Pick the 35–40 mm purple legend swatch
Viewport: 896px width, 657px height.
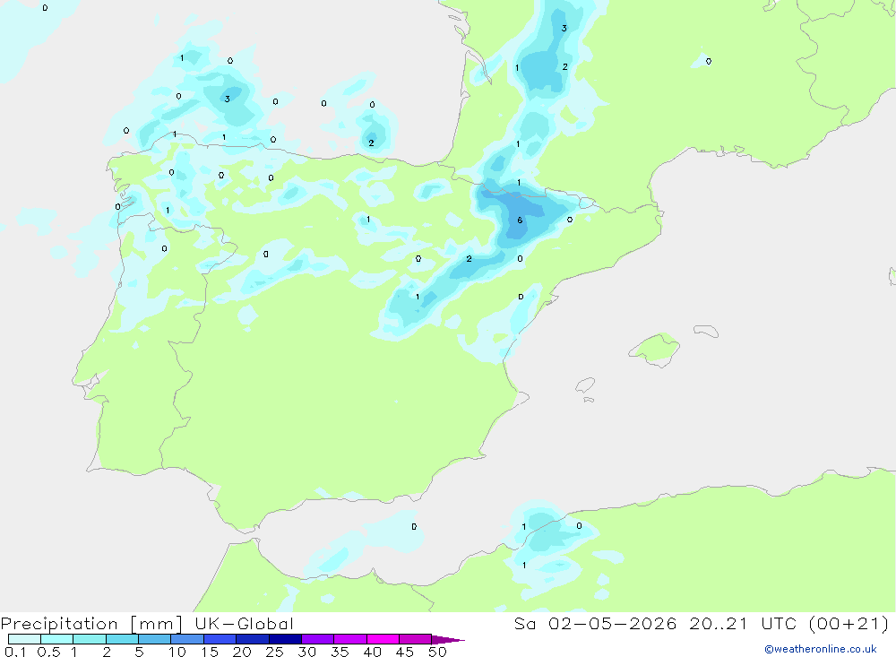click(350, 639)
